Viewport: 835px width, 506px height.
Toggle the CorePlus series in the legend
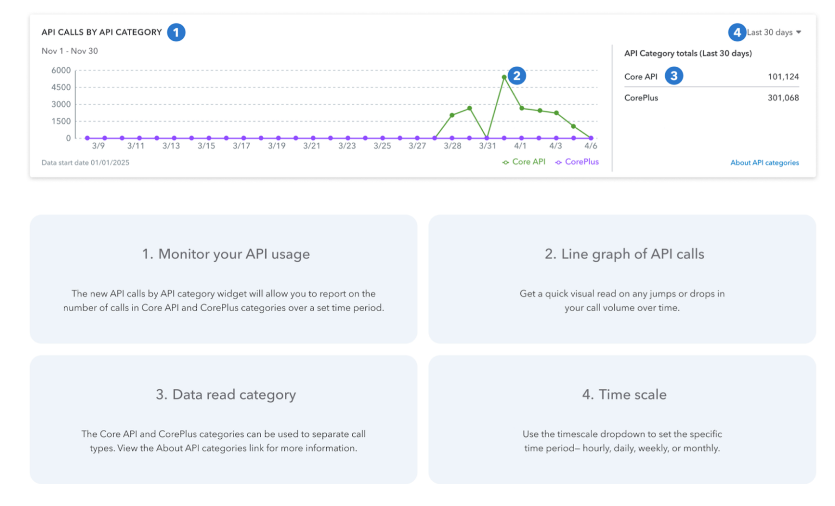(x=582, y=162)
